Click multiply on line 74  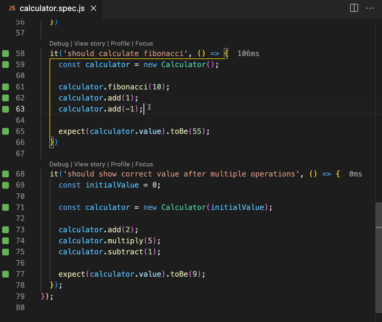coord(126,241)
